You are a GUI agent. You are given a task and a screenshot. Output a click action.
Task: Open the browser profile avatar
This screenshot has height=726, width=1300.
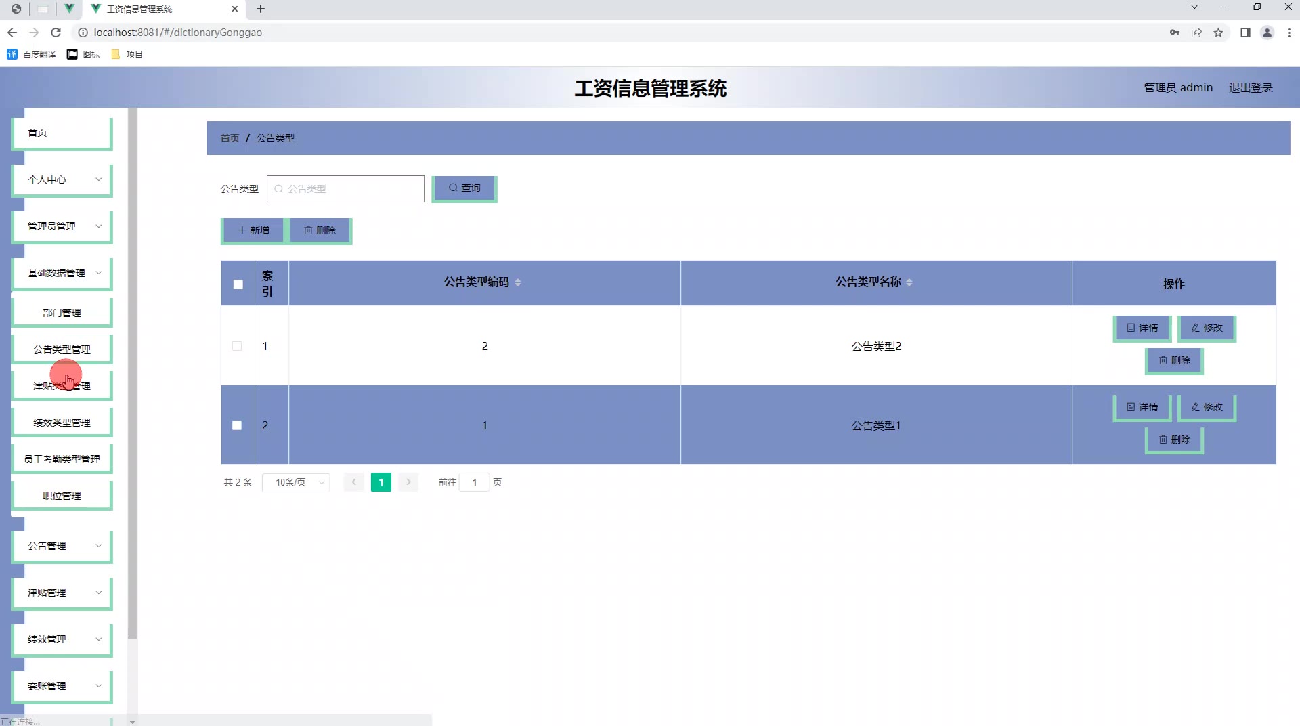click(1267, 33)
